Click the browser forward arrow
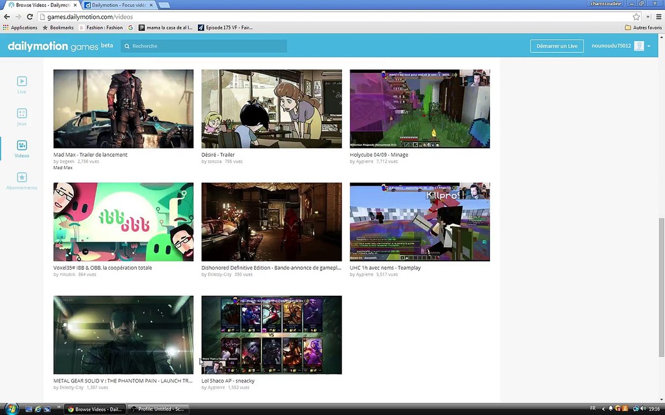The width and height of the screenshot is (665, 415). point(18,17)
